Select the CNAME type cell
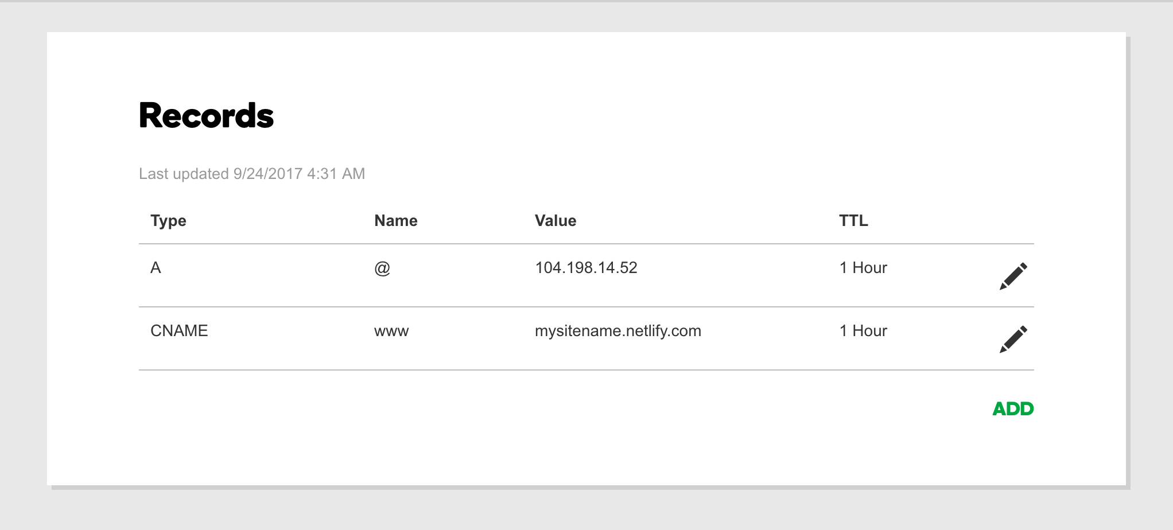This screenshot has width=1173, height=530. 179,331
